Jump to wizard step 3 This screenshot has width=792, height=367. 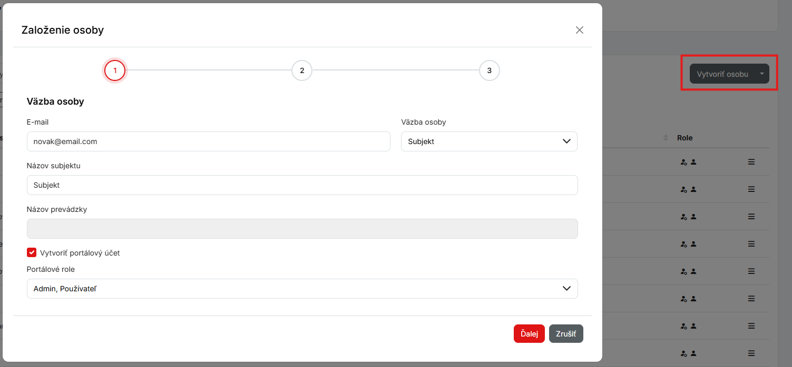tap(489, 70)
